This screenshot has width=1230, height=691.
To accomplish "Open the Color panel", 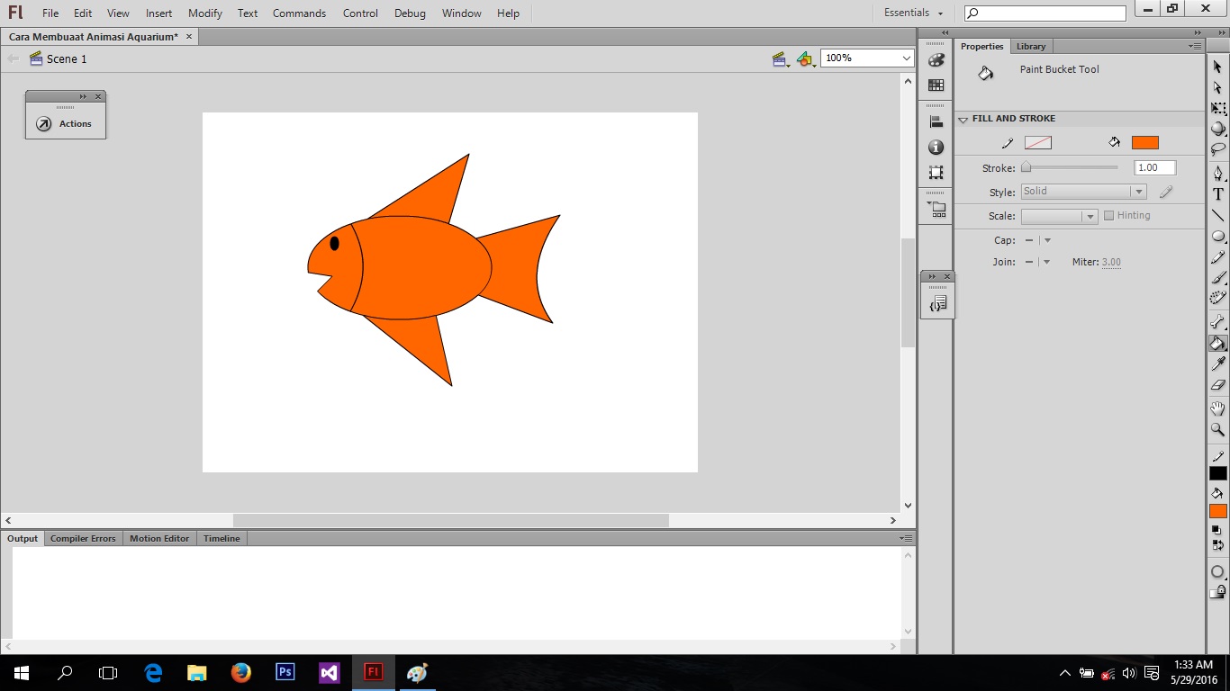I will tap(936, 59).
